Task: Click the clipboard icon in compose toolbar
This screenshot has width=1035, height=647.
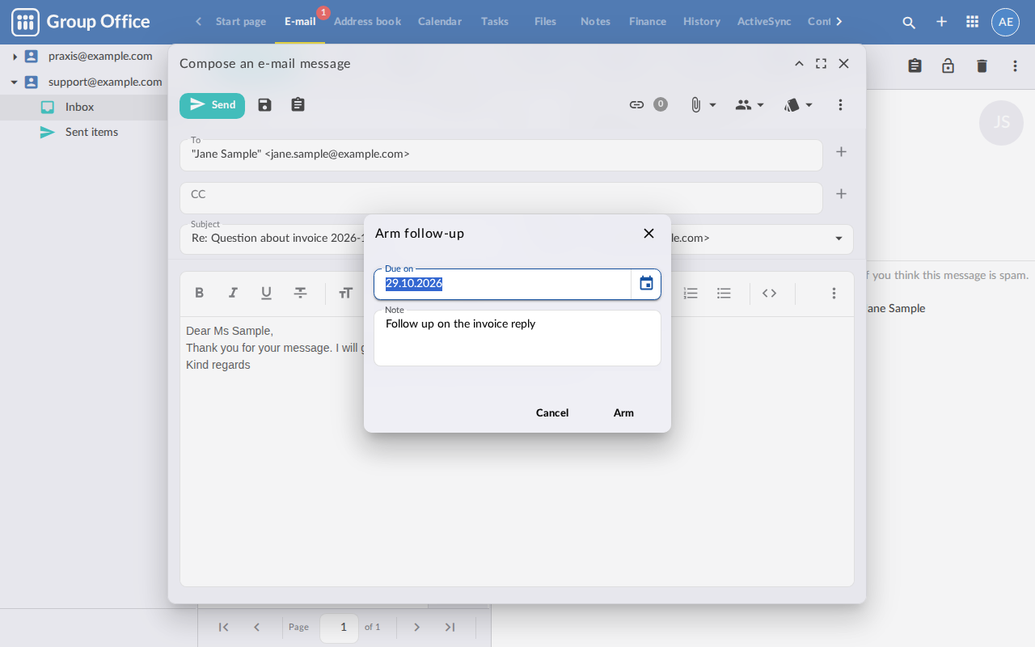Action: 298,105
